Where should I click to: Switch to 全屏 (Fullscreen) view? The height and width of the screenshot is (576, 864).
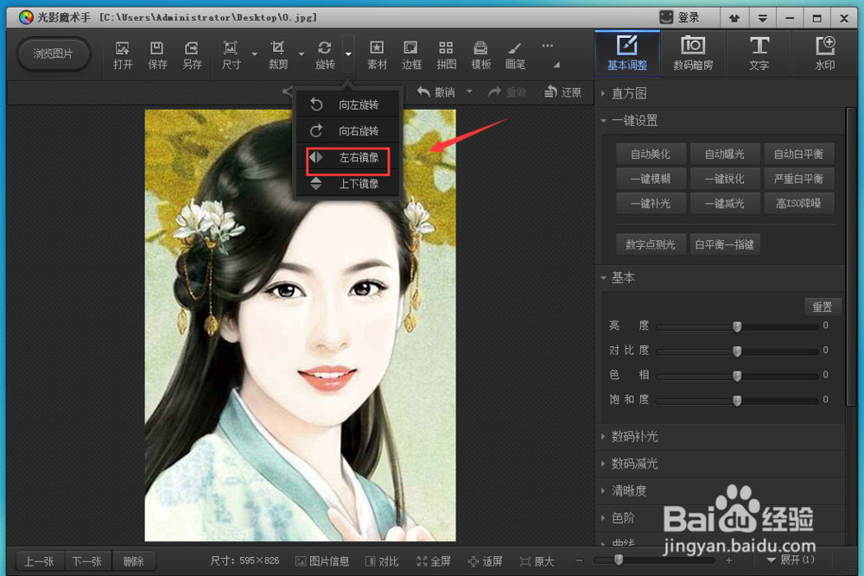click(x=434, y=561)
